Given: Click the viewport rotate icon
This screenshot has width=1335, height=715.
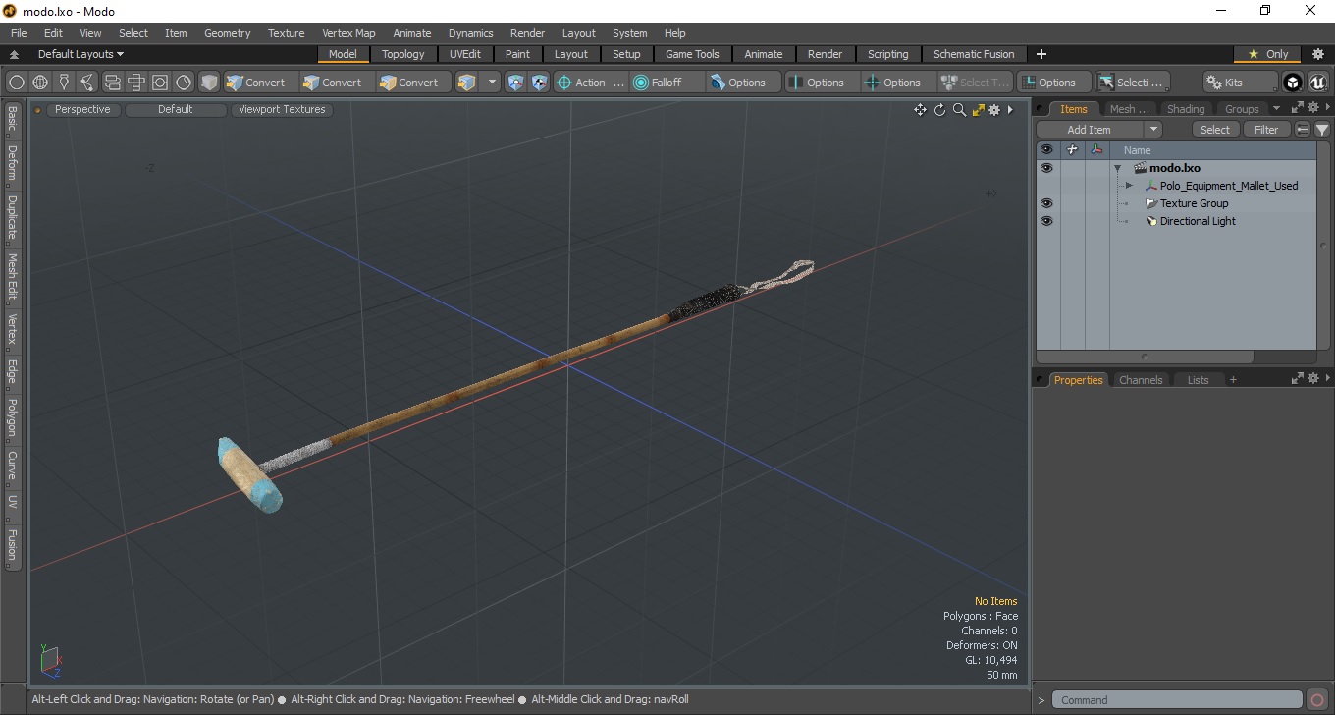Looking at the screenshot, I should click(939, 110).
